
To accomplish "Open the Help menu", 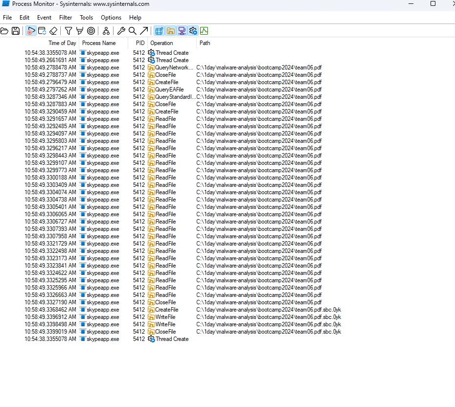I will [135, 18].
